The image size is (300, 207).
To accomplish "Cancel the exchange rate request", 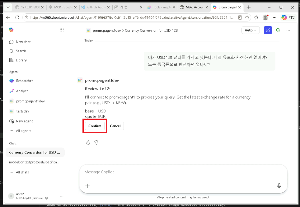I will 115,126.
